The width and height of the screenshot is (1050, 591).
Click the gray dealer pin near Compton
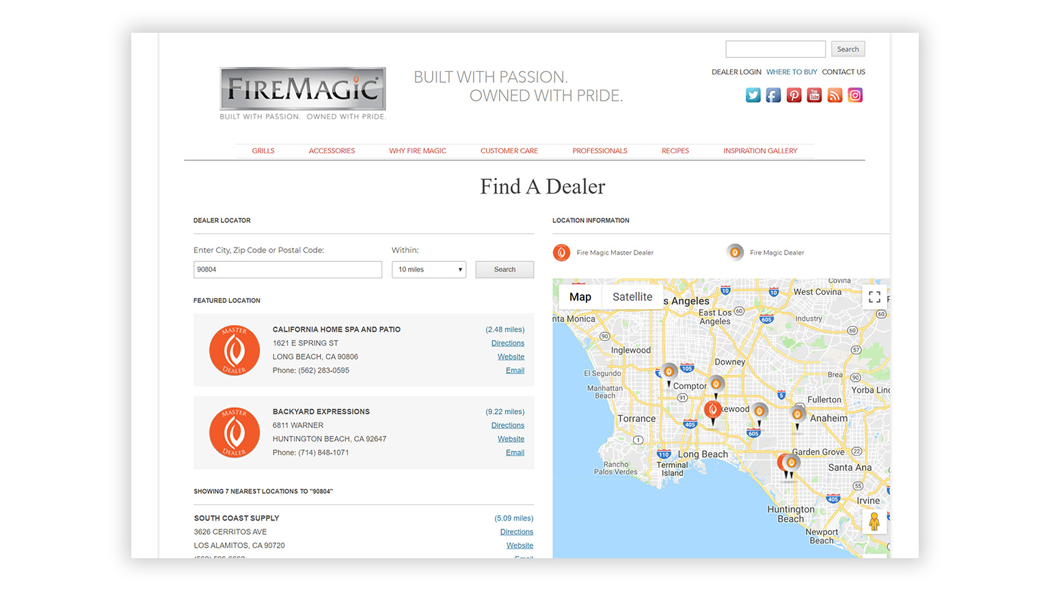coord(716,386)
